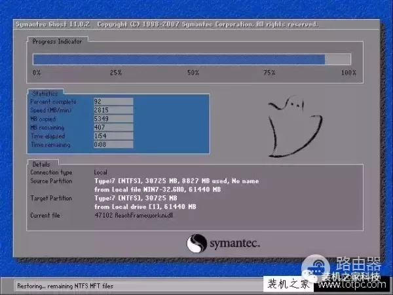Select the Time elapsed value field

tap(114, 136)
